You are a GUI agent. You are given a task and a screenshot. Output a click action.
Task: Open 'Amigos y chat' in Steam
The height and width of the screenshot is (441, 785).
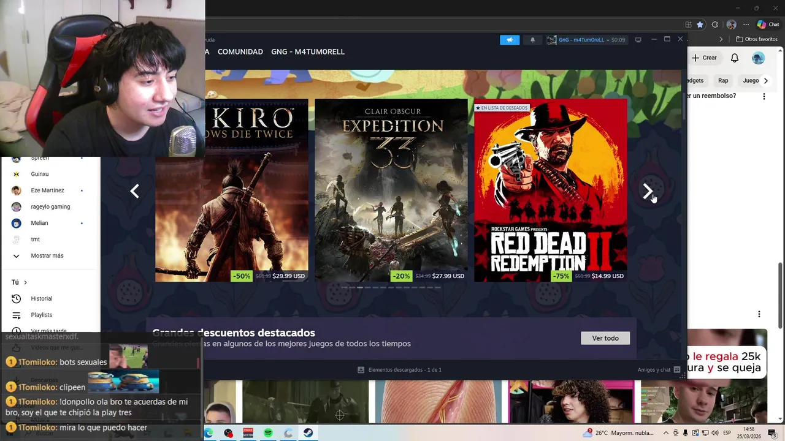[x=659, y=370]
